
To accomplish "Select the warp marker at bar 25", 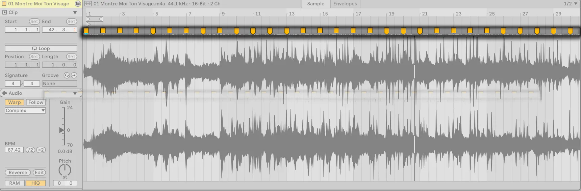I will click(x=487, y=31).
